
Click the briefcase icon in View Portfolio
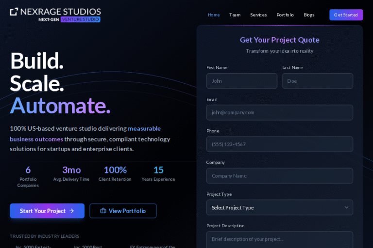pos(103,211)
